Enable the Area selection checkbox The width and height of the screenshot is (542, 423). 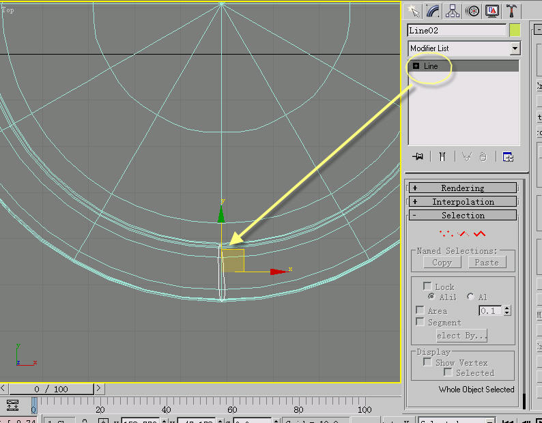(x=420, y=310)
